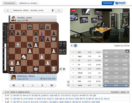Switch to the Tournaments tab
The image size is (132, 103).
pos(10,3)
